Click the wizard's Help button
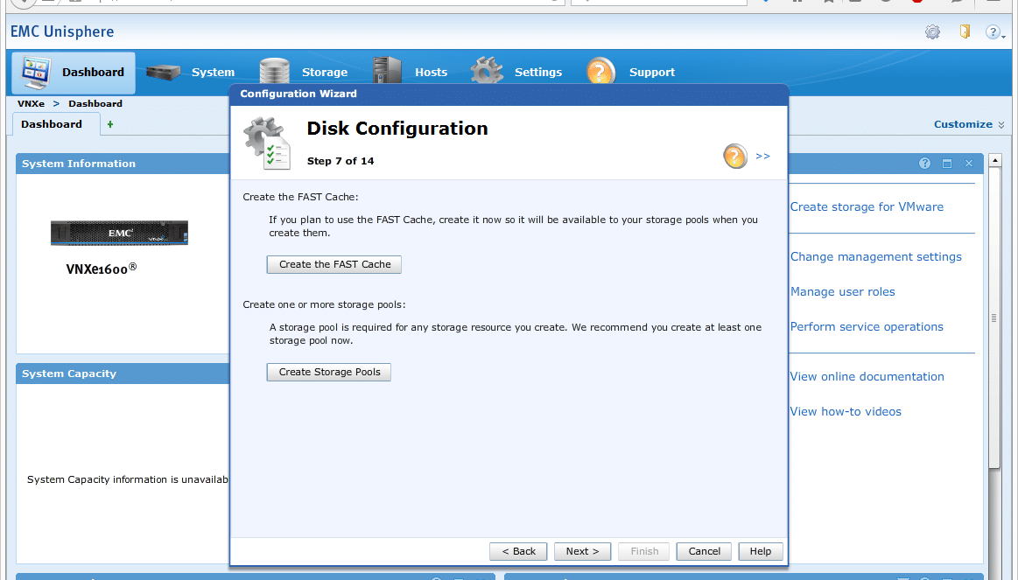The height and width of the screenshot is (580, 1018). click(x=761, y=551)
